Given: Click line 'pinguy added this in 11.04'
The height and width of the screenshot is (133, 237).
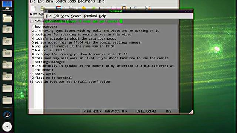Looking at the screenshot, I should 89,42.
